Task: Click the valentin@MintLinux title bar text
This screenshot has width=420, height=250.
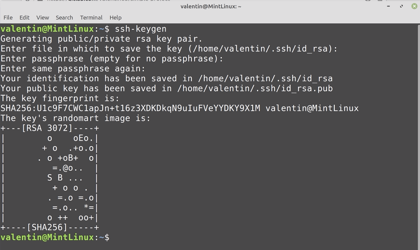Action: (211, 6)
